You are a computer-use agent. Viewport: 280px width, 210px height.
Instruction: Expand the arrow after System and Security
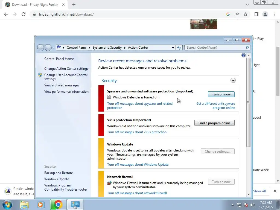[125, 48]
